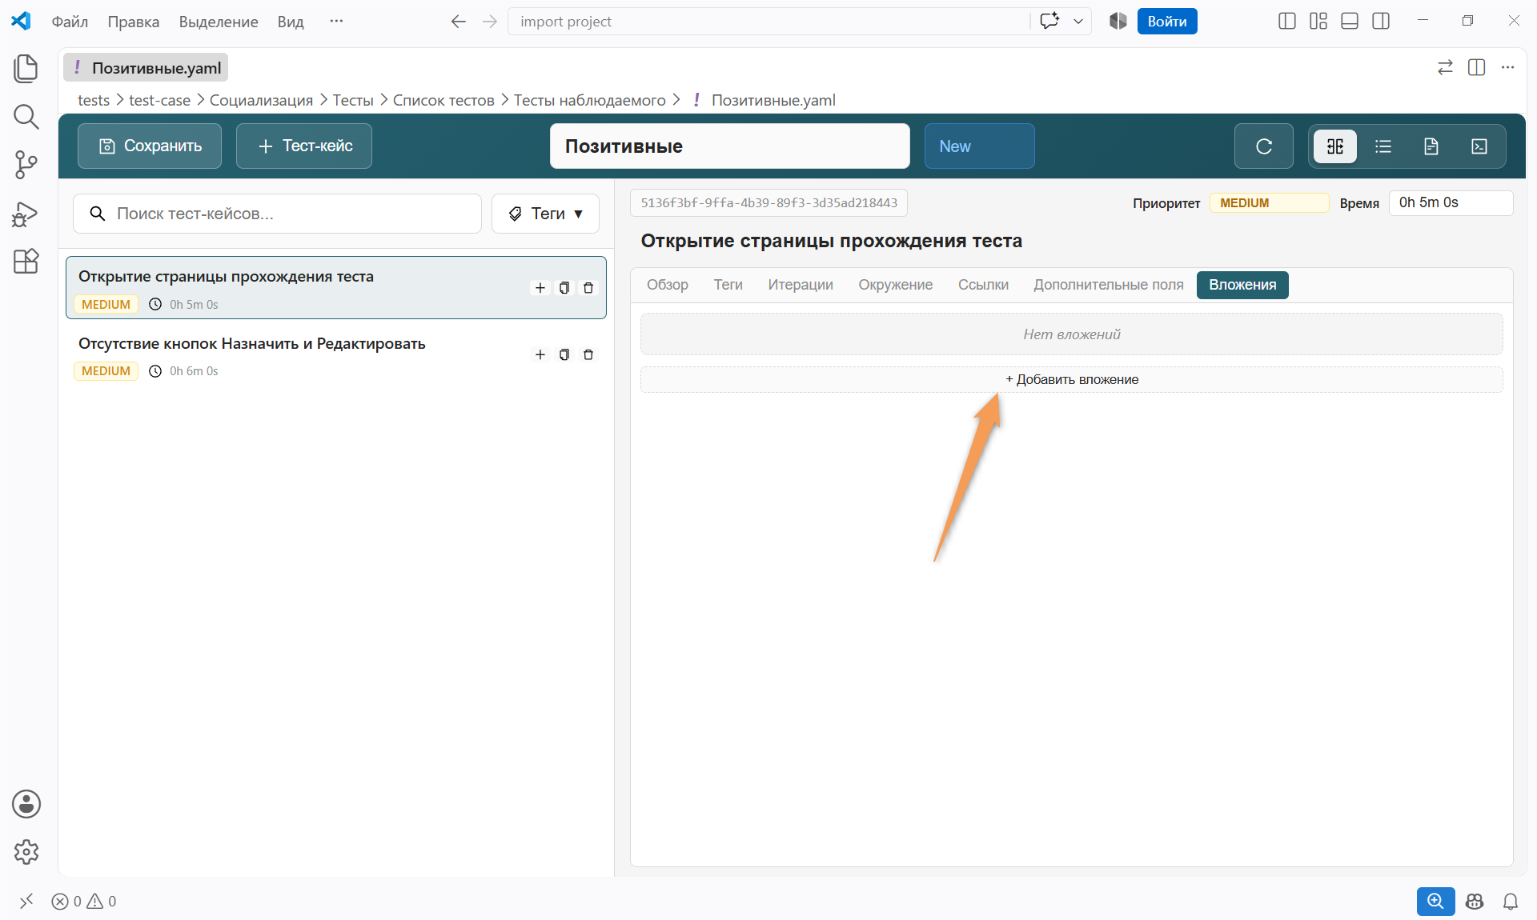1537x920 pixels.
Task: Open Source Control view
Action: pyautogui.click(x=26, y=165)
